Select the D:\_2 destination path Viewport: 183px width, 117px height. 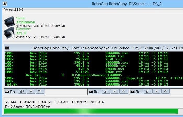[x=21, y=33]
